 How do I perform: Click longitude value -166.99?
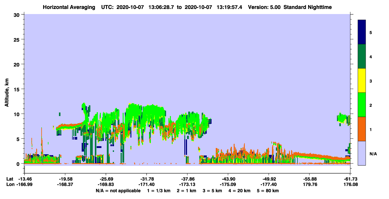pyautogui.click(x=25, y=185)
